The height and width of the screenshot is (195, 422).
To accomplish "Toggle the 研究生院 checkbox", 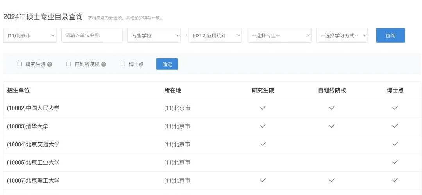I will (20, 64).
